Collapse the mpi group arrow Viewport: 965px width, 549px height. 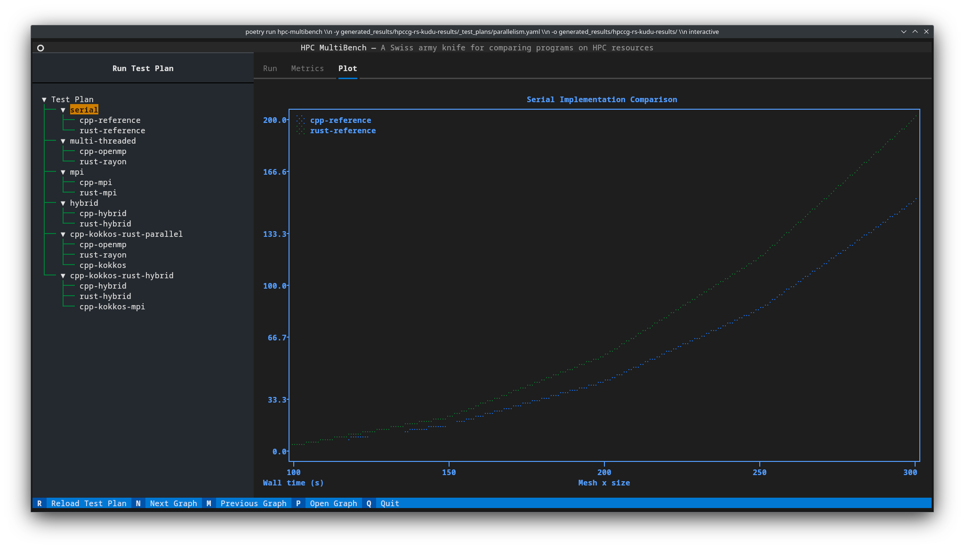[63, 172]
